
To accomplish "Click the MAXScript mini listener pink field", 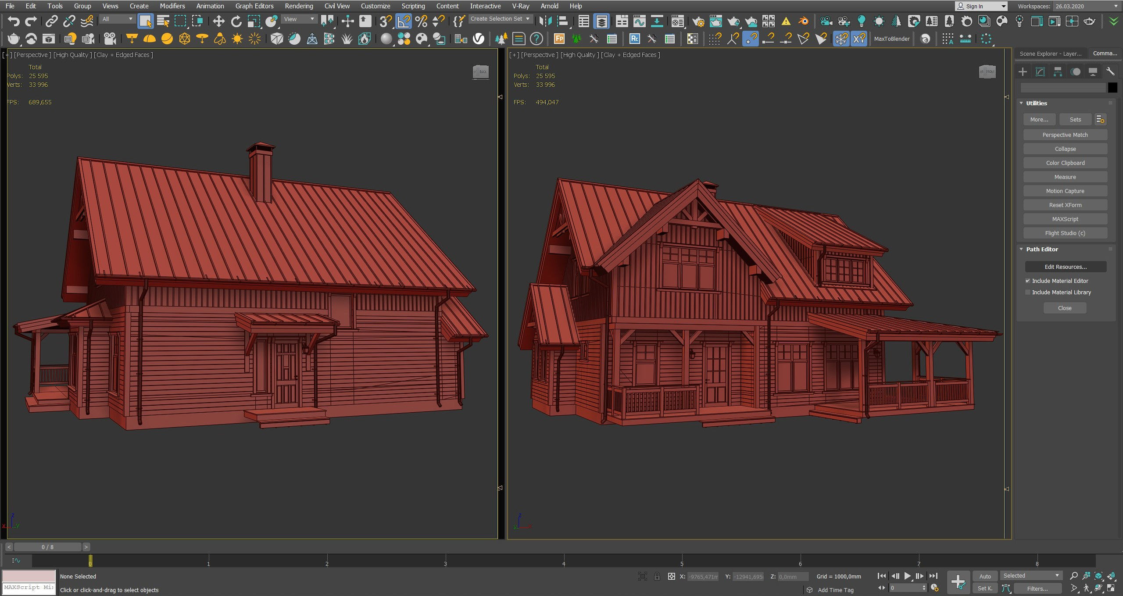I will pos(29,576).
